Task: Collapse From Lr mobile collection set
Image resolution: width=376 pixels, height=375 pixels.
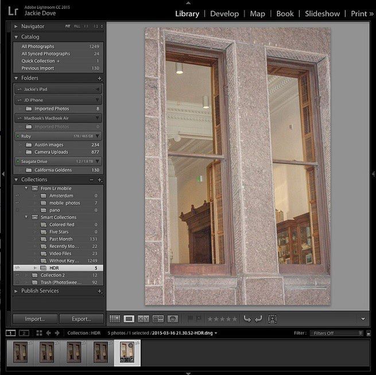Action: point(26,188)
